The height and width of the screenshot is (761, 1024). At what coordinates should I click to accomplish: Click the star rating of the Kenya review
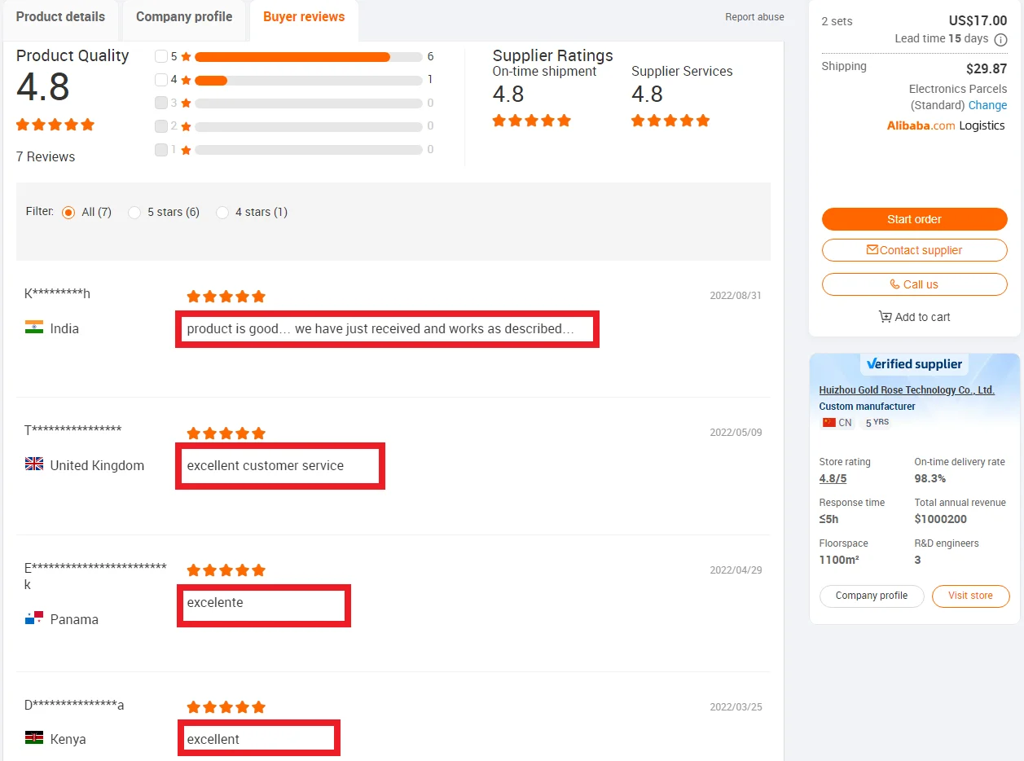226,707
